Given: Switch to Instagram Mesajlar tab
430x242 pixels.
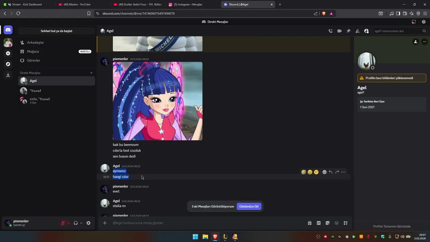Looking at the screenshot, I should 192,4.
